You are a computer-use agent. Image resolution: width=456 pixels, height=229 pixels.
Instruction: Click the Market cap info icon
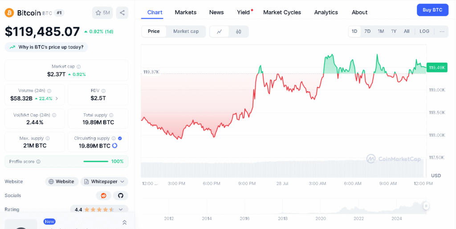coord(78,66)
